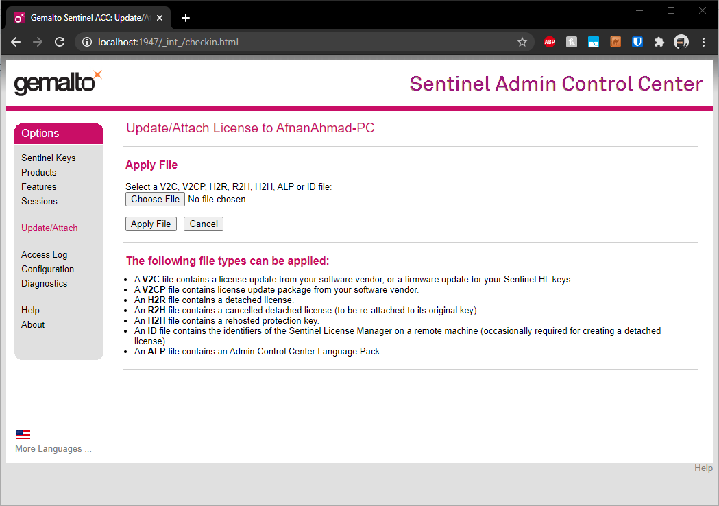Click the US flag language icon
This screenshot has width=719, height=506.
pyautogui.click(x=23, y=434)
